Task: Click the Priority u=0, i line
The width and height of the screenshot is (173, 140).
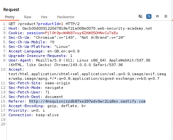Action: 27,110
